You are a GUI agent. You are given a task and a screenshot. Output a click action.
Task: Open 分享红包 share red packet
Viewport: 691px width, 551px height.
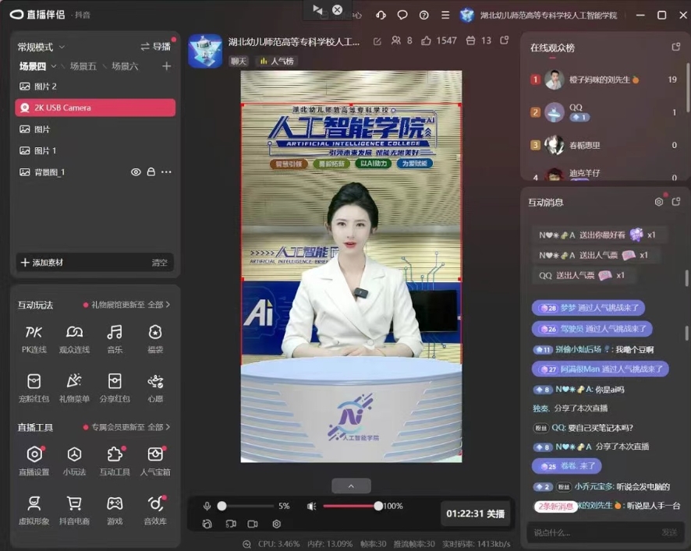click(x=115, y=388)
